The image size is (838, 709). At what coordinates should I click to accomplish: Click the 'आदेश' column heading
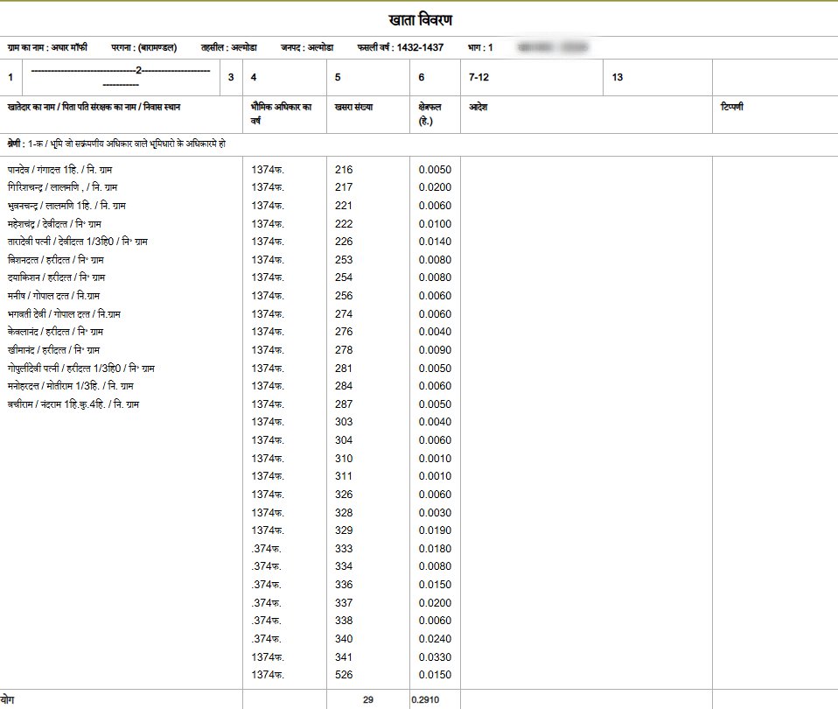[478, 107]
